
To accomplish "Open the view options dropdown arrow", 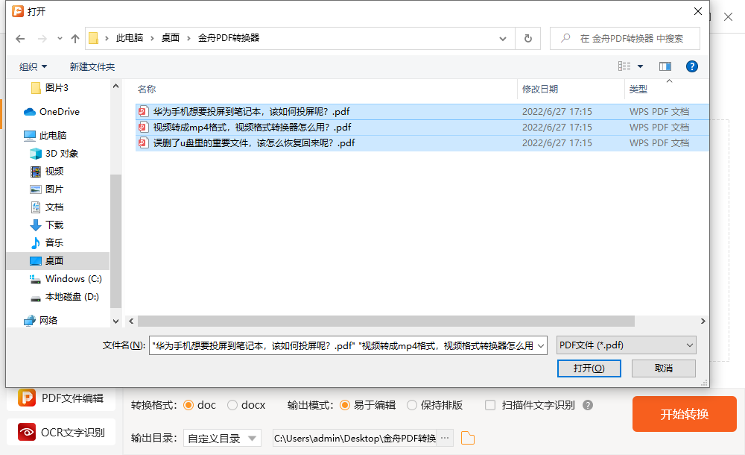I will point(640,66).
